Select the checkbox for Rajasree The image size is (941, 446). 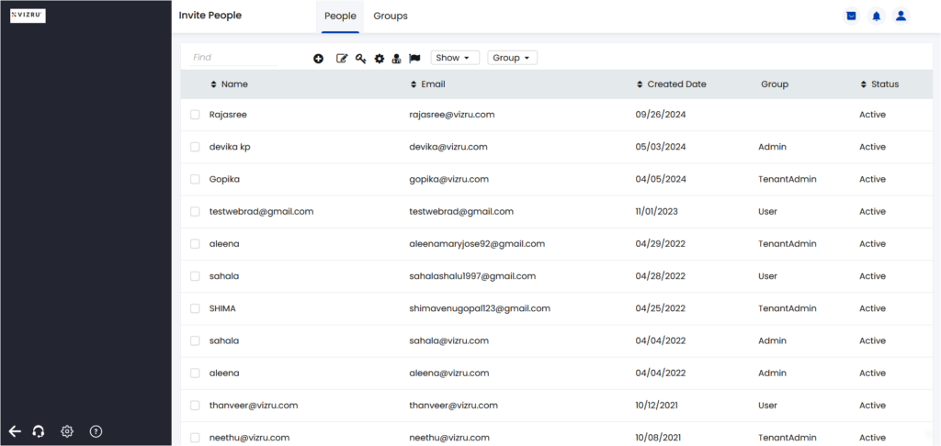point(195,115)
